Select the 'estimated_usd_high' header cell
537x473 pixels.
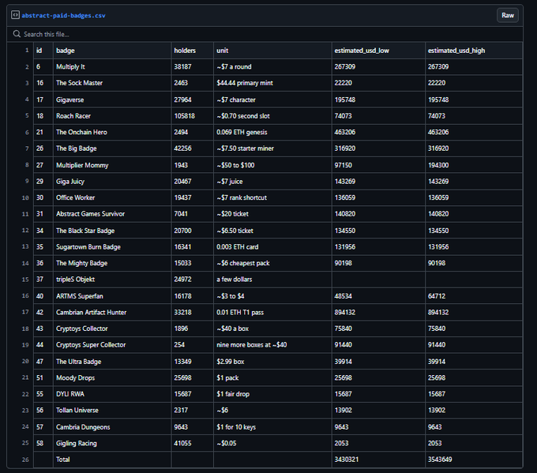(474, 51)
